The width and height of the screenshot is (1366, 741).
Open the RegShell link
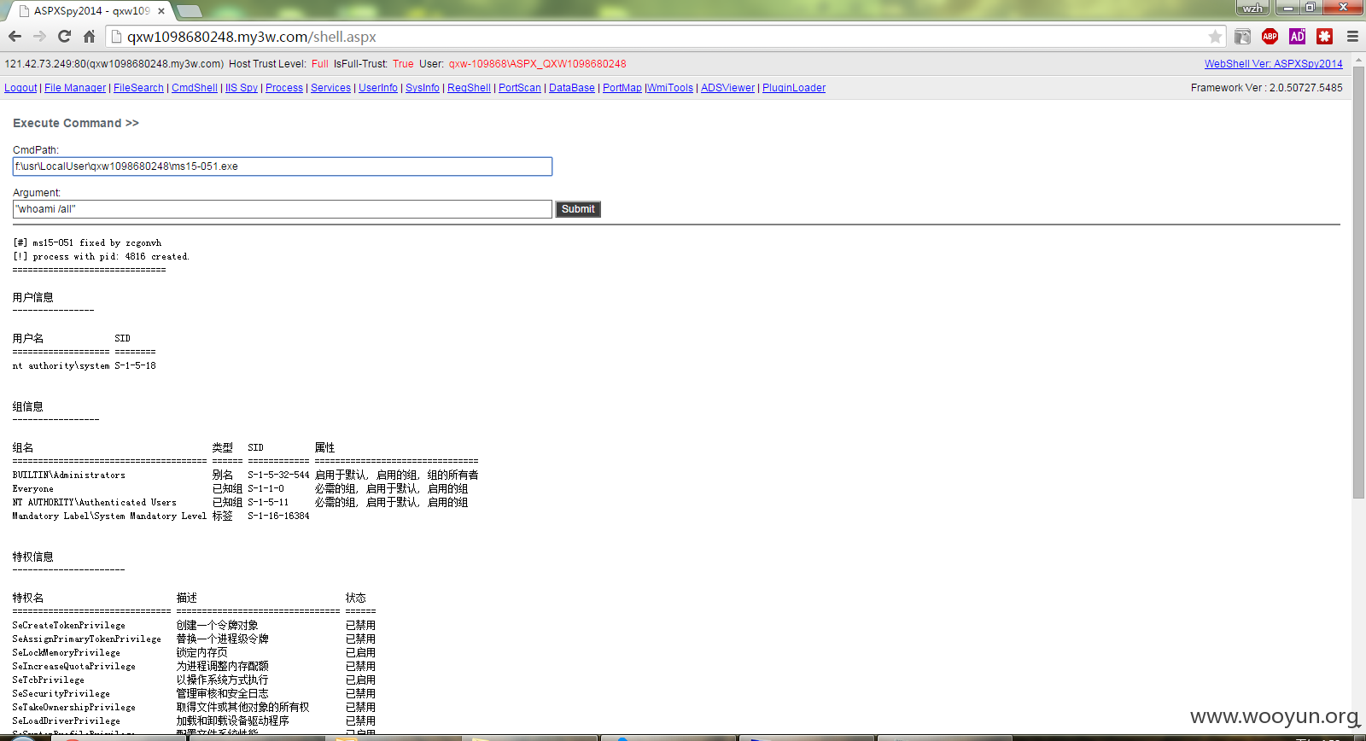[x=469, y=88]
